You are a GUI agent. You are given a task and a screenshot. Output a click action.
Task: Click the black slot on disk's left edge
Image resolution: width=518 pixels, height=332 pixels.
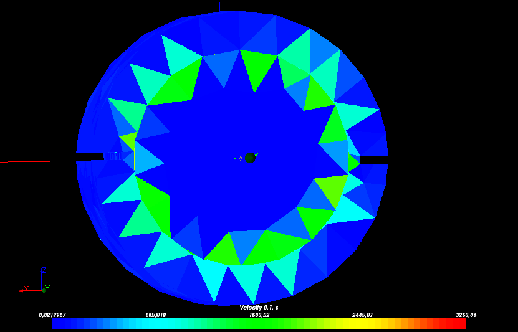90,157
